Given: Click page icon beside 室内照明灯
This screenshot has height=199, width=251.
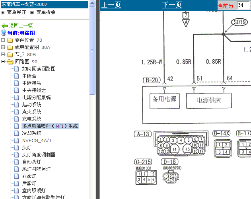Looking at the screenshot, I should pos(17,191).
